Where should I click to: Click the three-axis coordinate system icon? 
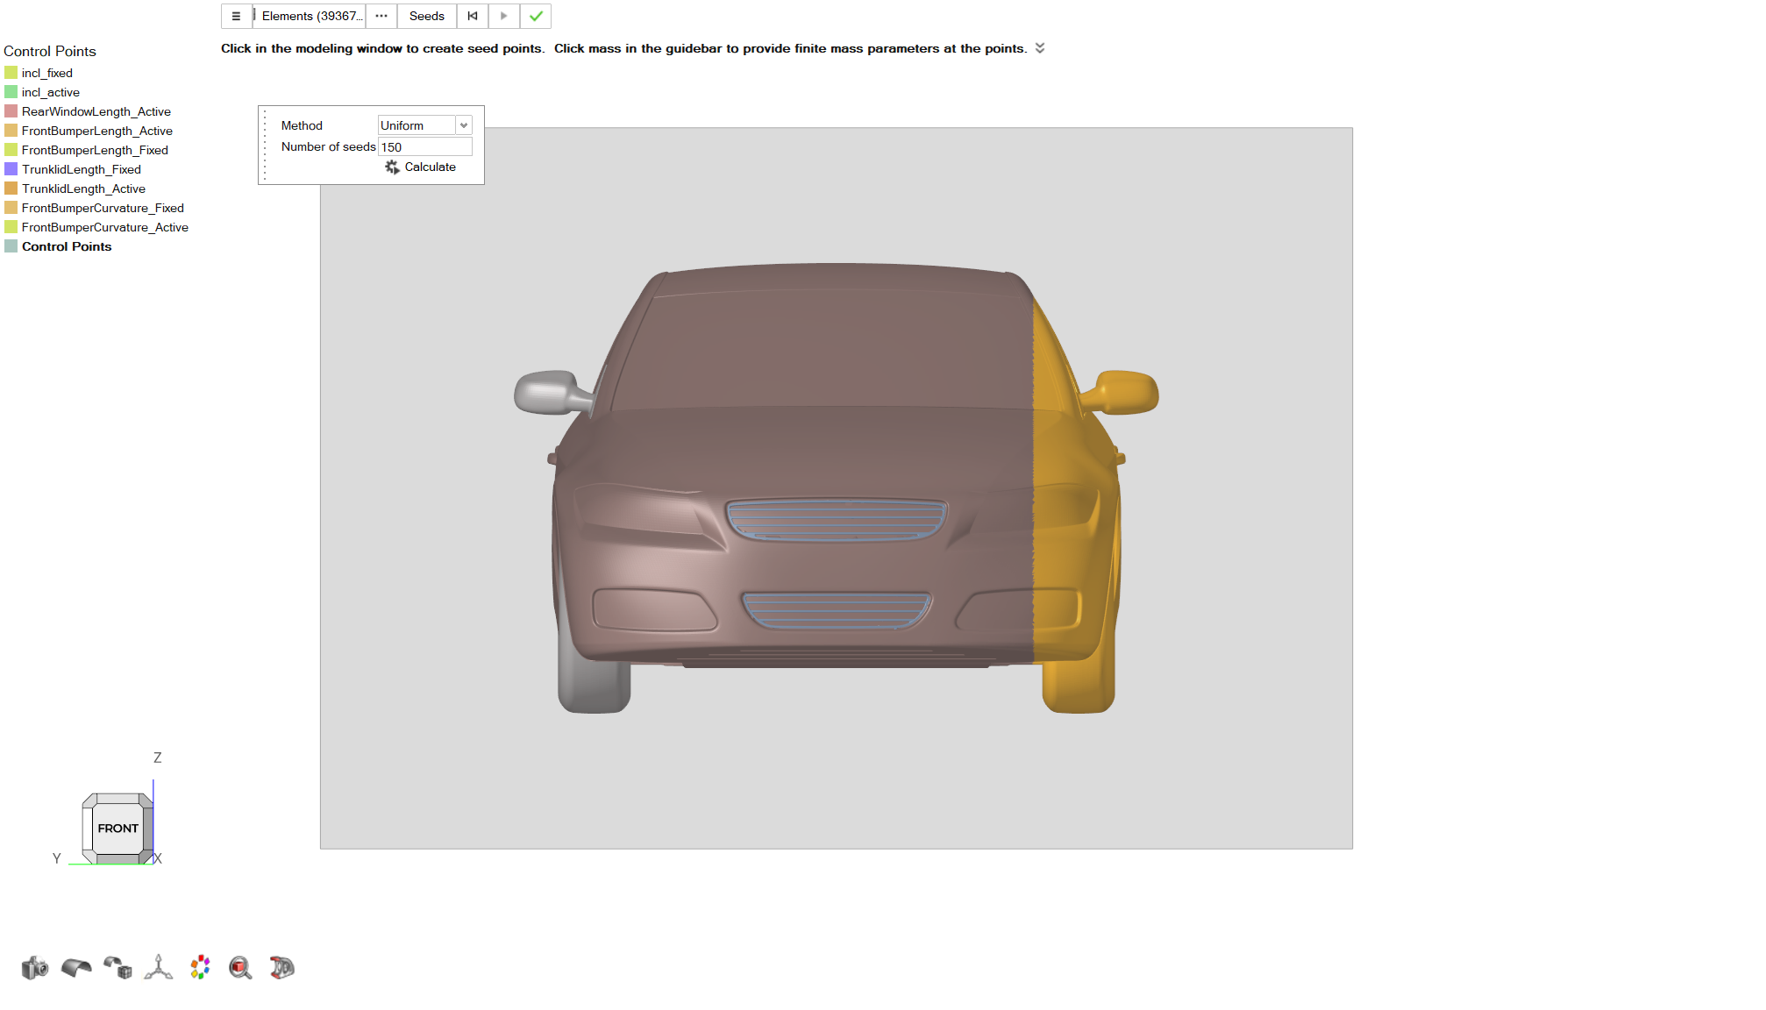pyautogui.click(x=159, y=968)
